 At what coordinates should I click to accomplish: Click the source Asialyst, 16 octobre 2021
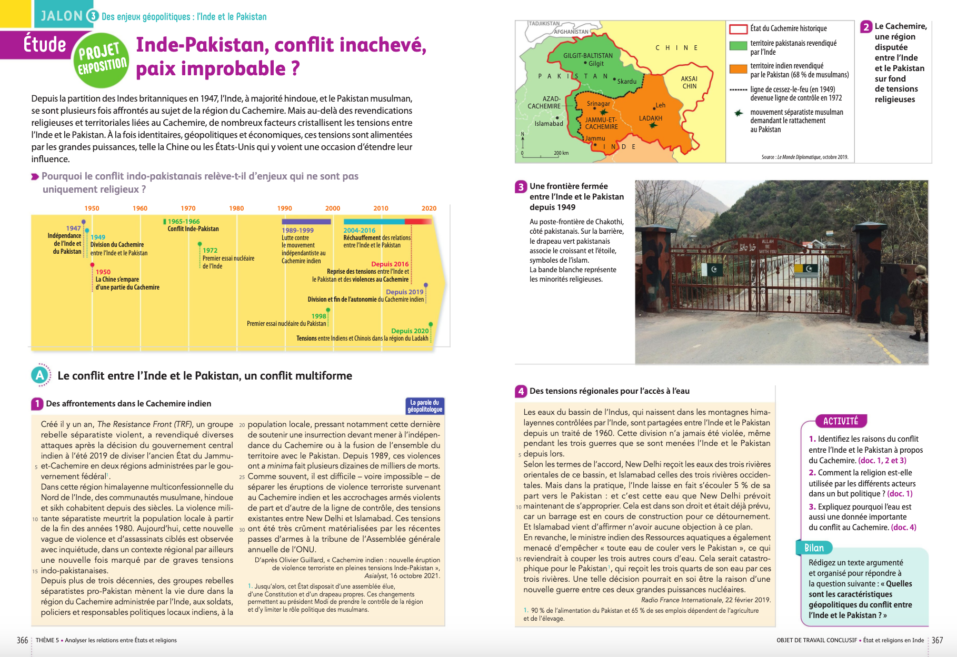tap(402, 576)
